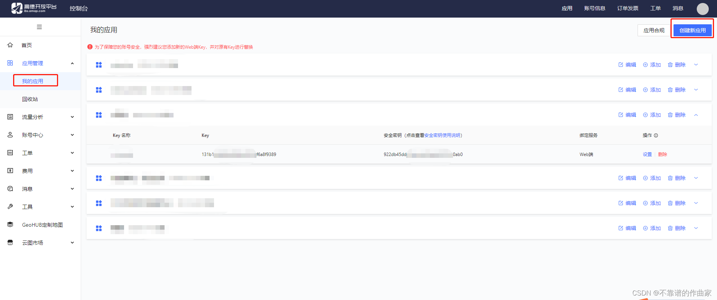Delete the last application in the list

(x=677, y=228)
